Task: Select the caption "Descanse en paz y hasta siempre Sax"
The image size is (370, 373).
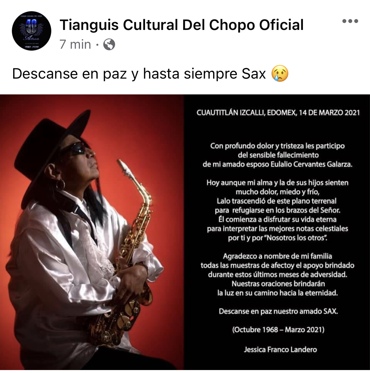Action: [x=139, y=73]
